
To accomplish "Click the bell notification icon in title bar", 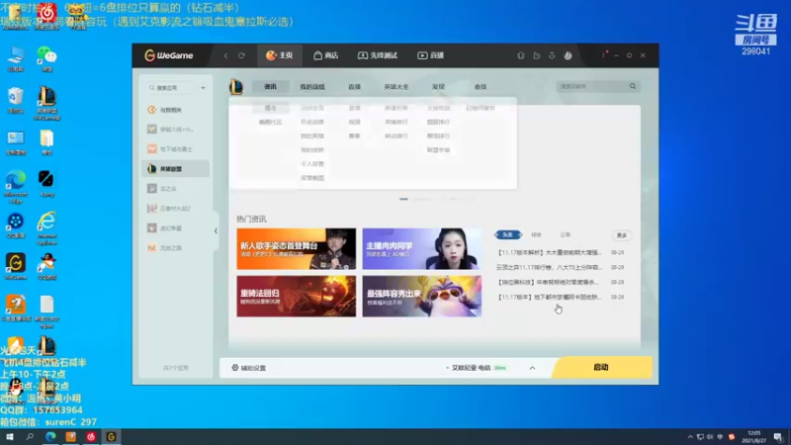I will tap(521, 55).
